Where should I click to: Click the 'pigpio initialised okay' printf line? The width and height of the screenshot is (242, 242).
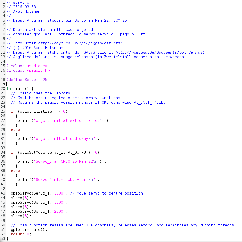click(59, 139)
